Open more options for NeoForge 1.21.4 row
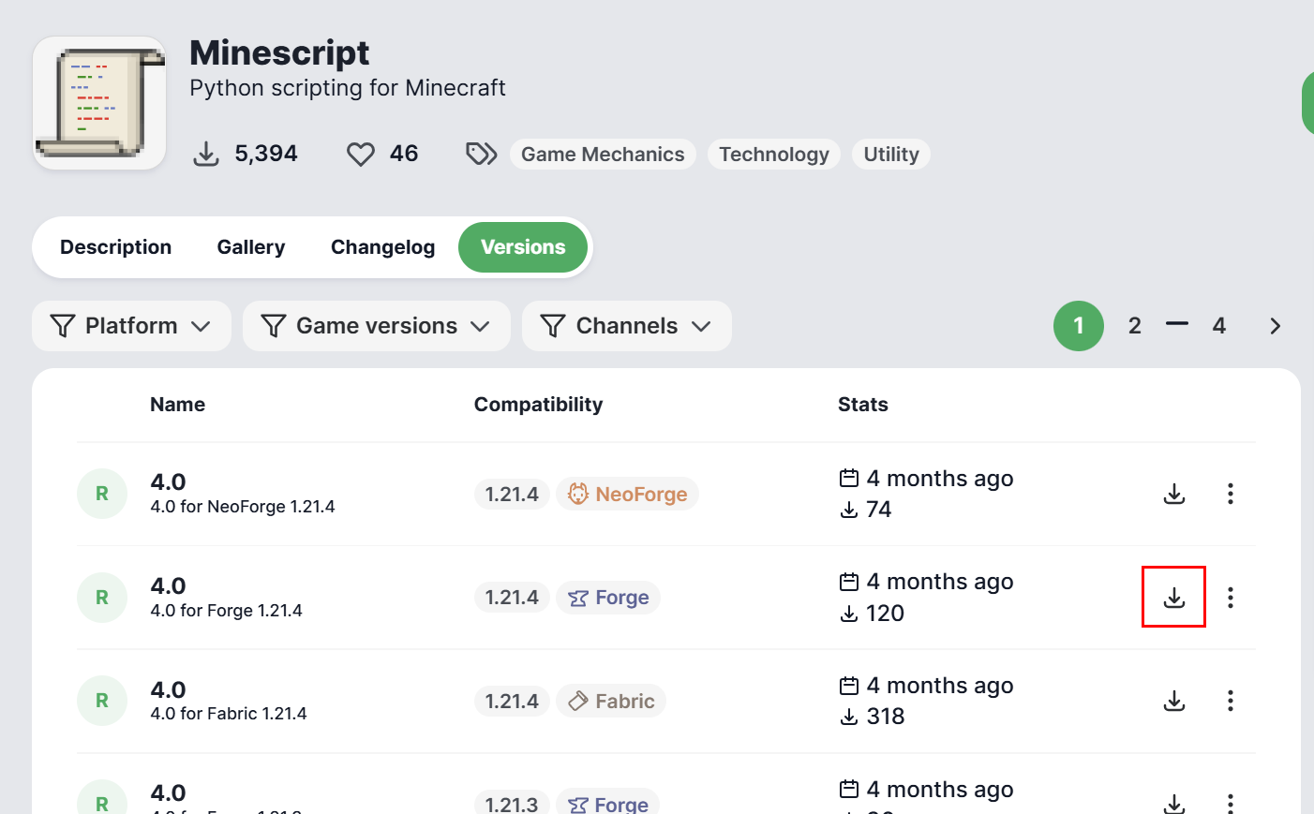1314x814 pixels. [1230, 494]
